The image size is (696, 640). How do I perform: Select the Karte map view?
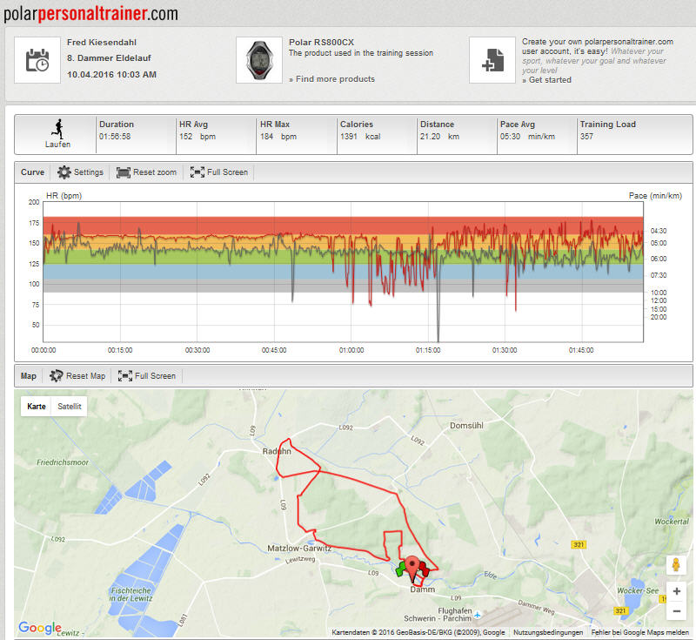pyautogui.click(x=37, y=407)
